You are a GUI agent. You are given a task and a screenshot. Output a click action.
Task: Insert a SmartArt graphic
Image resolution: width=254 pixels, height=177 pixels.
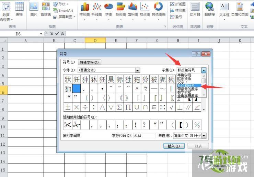63,11
